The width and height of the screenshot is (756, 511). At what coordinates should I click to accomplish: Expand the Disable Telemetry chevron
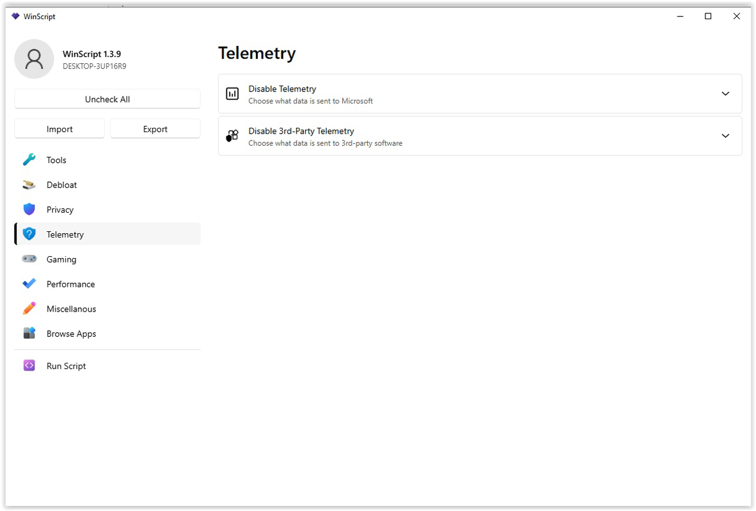pyautogui.click(x=725, y=94)
